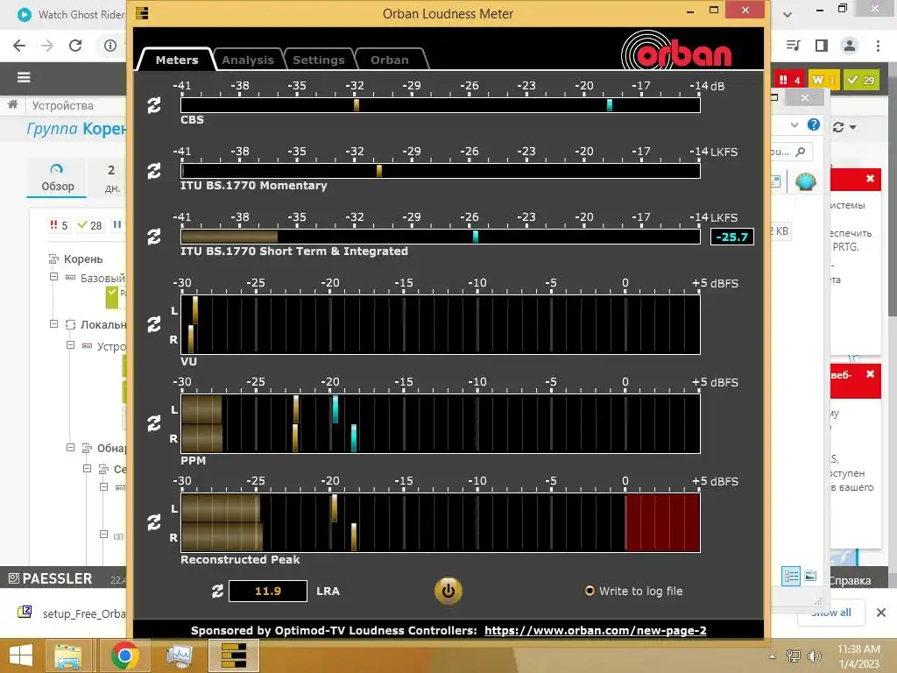Click the home icon in the PRTG breadcrumb
The image size is (897, 673).
tap(12, 105)
